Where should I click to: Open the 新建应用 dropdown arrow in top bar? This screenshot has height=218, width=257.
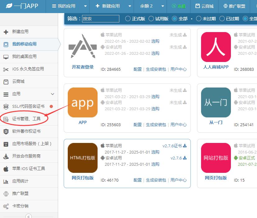coord(130,6)
